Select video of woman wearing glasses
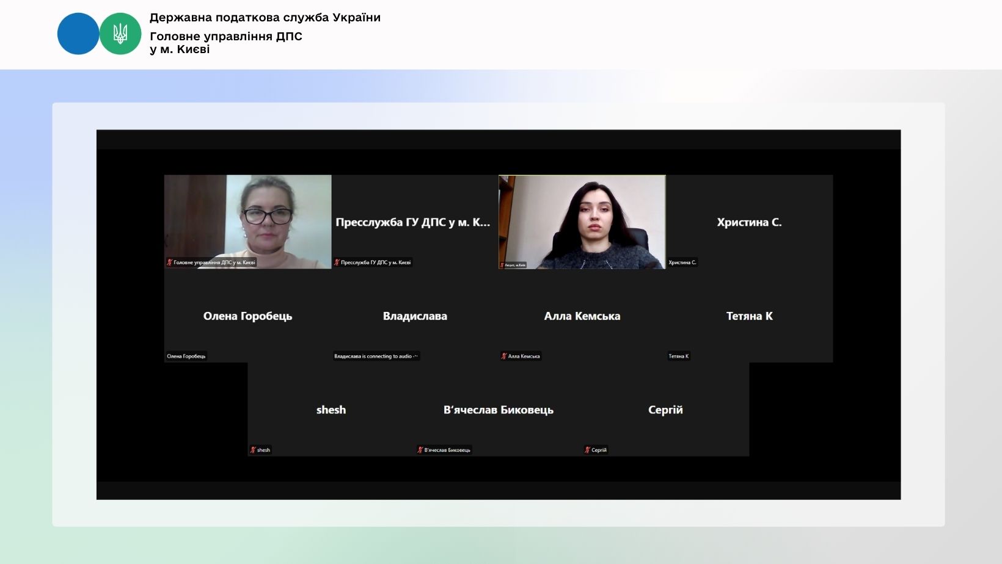Viewport: 1002px width, 564px height. [247, 222]
